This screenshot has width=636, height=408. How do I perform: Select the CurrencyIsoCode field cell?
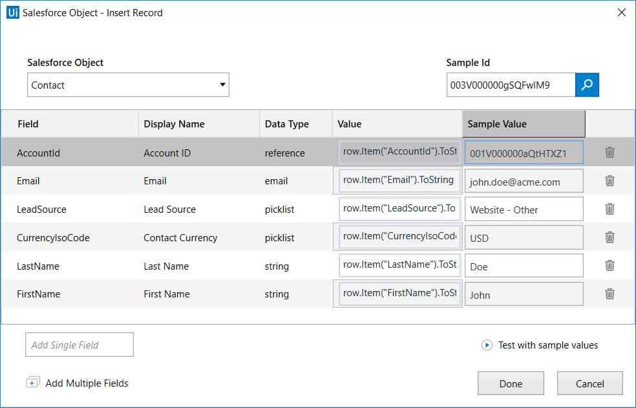(x=53, y=238)
